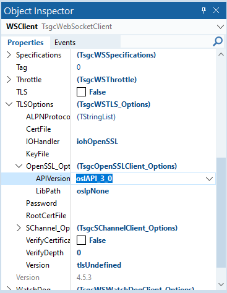Select the Password property row

[109, 203]
